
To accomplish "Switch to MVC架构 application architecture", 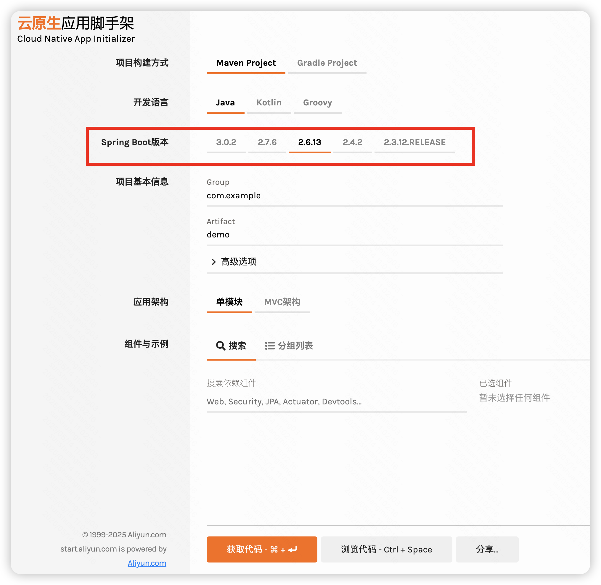I will 282,302.
